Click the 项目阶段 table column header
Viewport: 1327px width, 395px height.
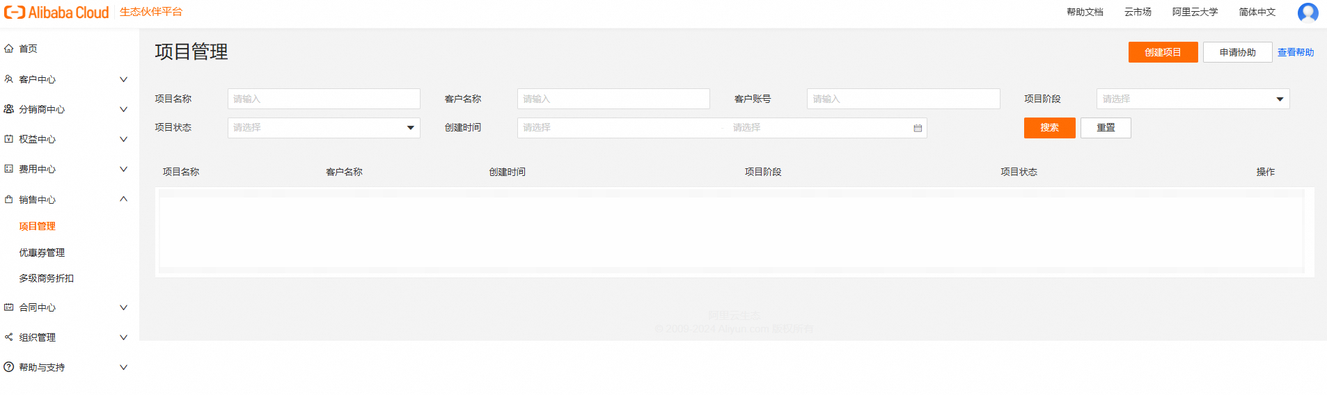pyautogui.click(x=763, y=172)
